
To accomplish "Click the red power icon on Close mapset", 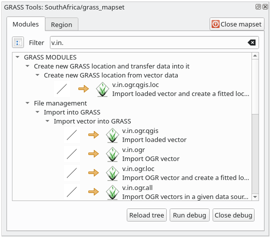I will tap(216, 24).
